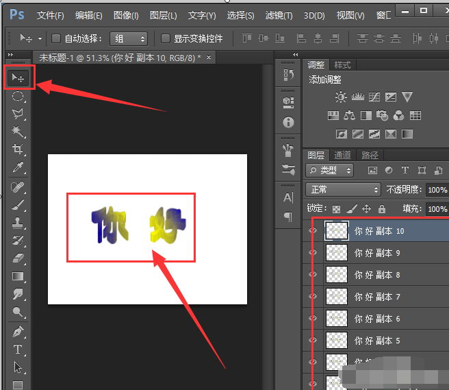Switch to the 样式 panel tab
The height and width of the screenshot is (390, 449).
coord(342,65)
